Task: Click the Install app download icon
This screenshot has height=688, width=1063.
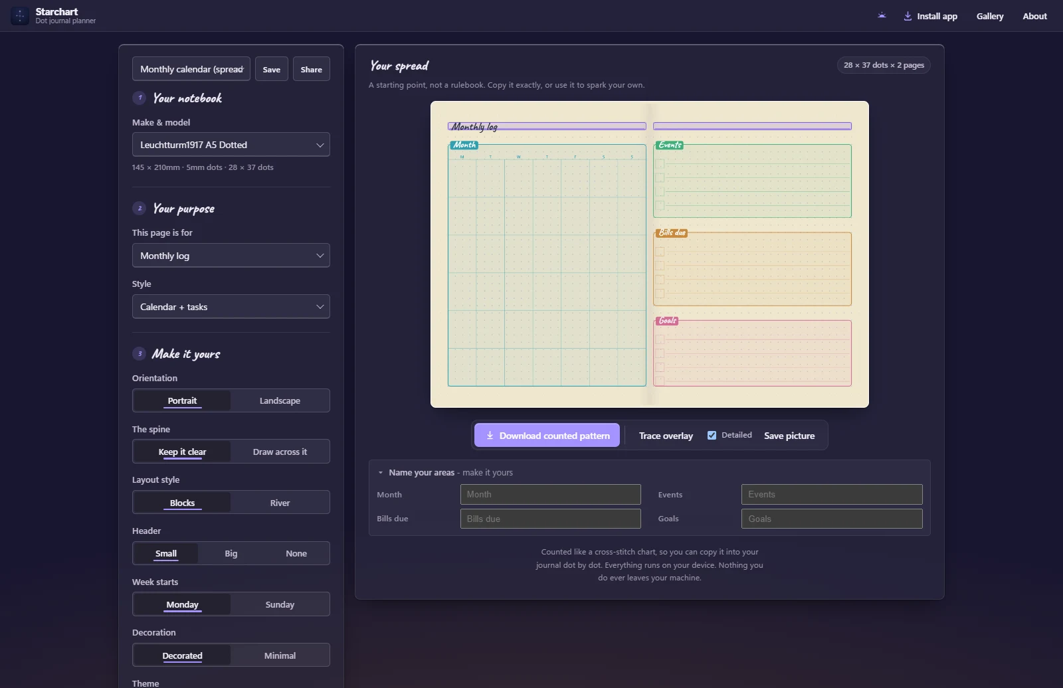Action: coord(908,16)
